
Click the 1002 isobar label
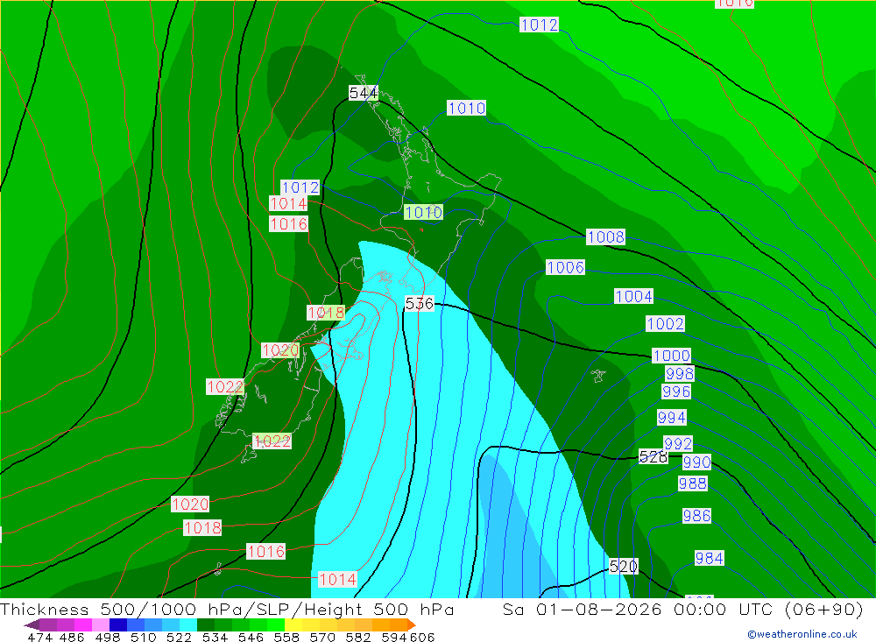pos(665,323)
